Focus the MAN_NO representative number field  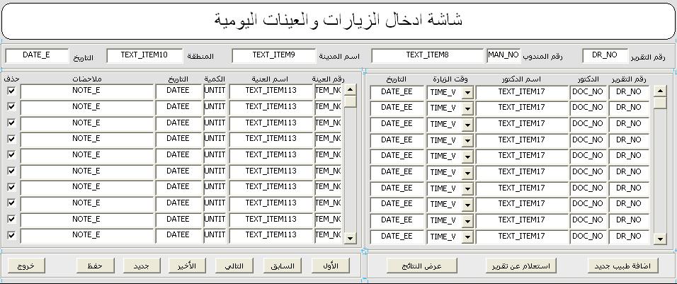504,55
